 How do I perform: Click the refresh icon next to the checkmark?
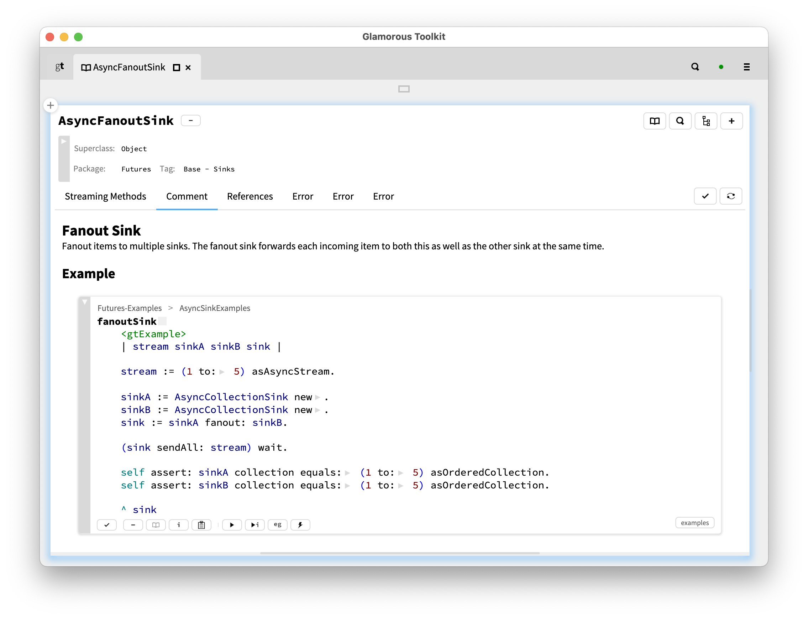pyautogui.click(x=731, y=196)
